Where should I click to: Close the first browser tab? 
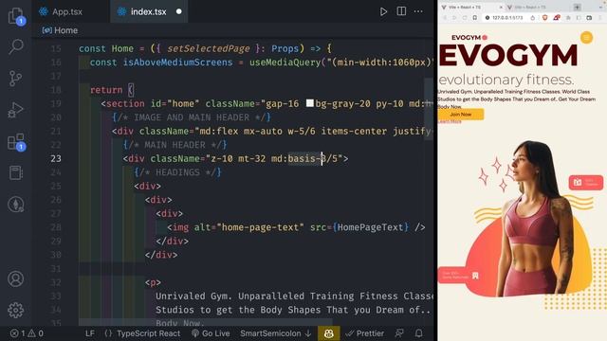(500, 8)
